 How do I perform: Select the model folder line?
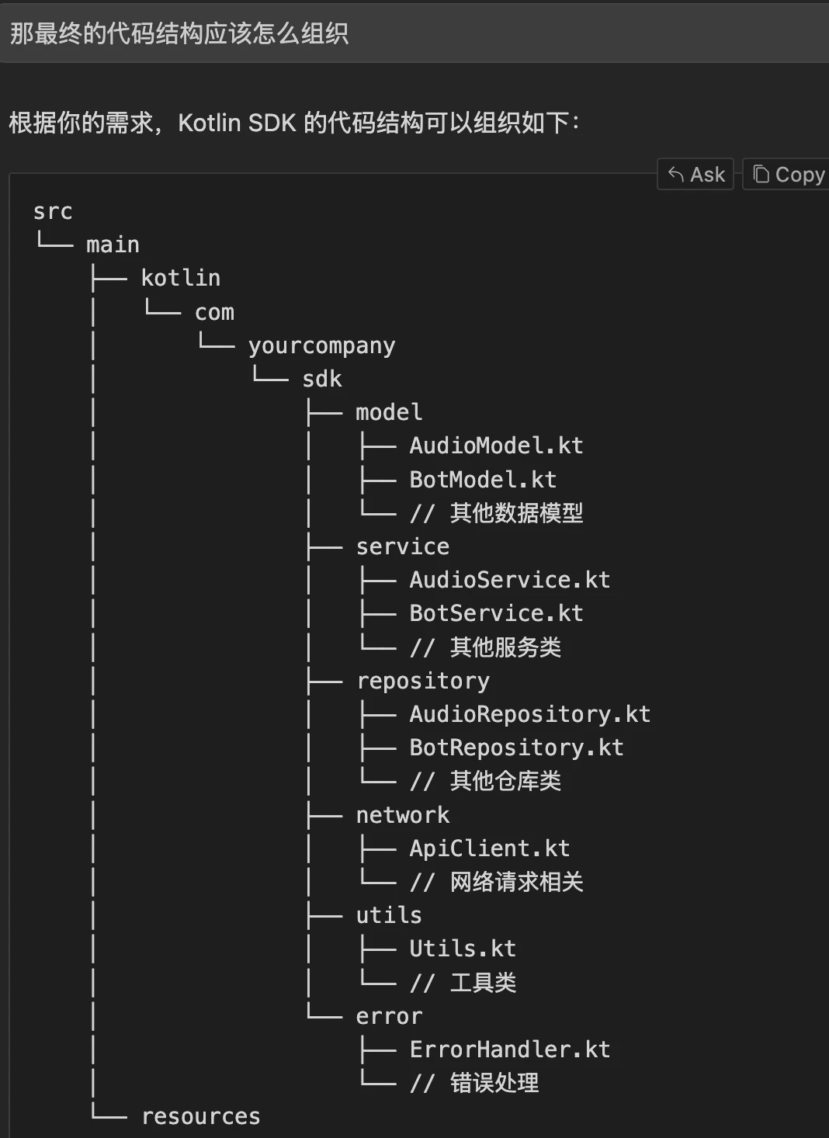tap(389, 412)
